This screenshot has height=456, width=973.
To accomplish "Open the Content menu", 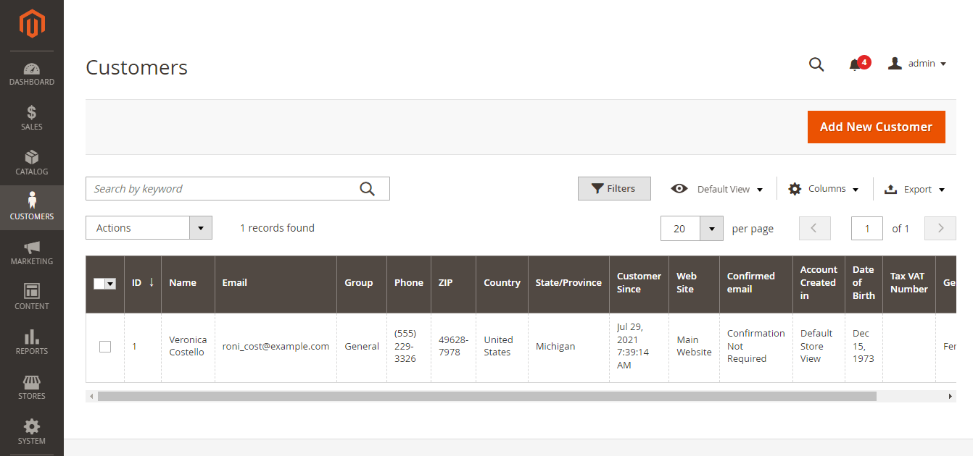I will (x=32, y=297).
